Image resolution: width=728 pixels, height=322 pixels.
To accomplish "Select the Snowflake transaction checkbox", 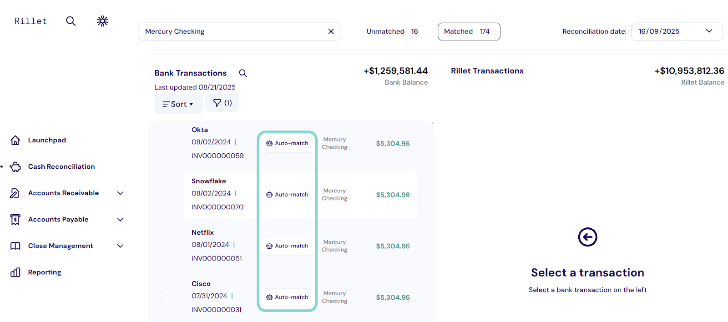I will click(169, 197).
